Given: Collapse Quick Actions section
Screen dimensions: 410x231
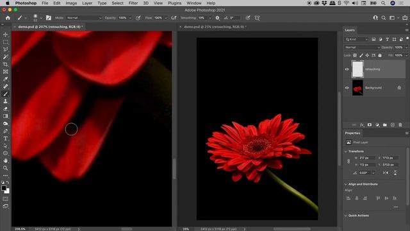Looking at the screenshot, I should click(346, 216).
